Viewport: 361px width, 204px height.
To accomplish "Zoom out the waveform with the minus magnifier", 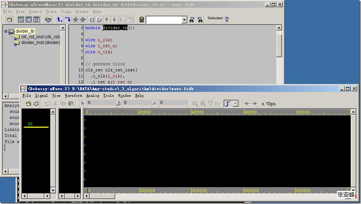I will tap(195, 104).
